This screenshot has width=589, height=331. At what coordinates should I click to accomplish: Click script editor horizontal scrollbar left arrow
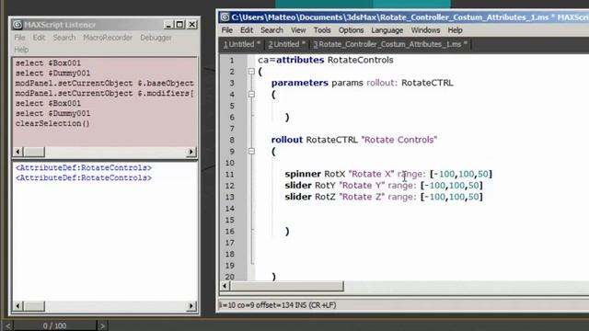(225, 286)
